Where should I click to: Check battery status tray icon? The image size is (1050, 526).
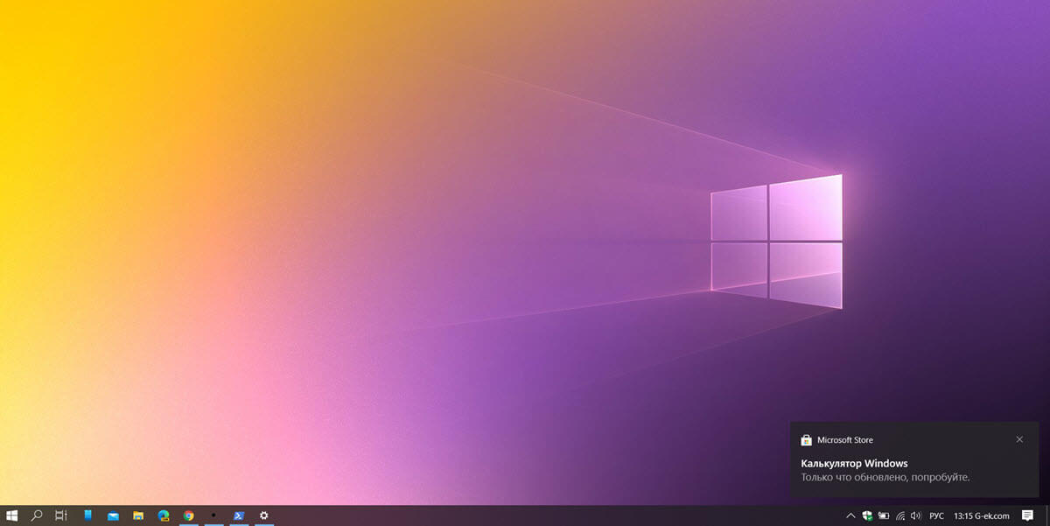pos(884,515)
